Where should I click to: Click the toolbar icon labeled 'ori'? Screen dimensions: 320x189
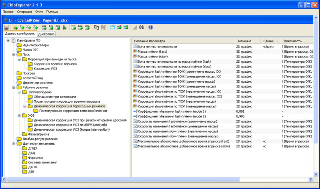(44, 27)
